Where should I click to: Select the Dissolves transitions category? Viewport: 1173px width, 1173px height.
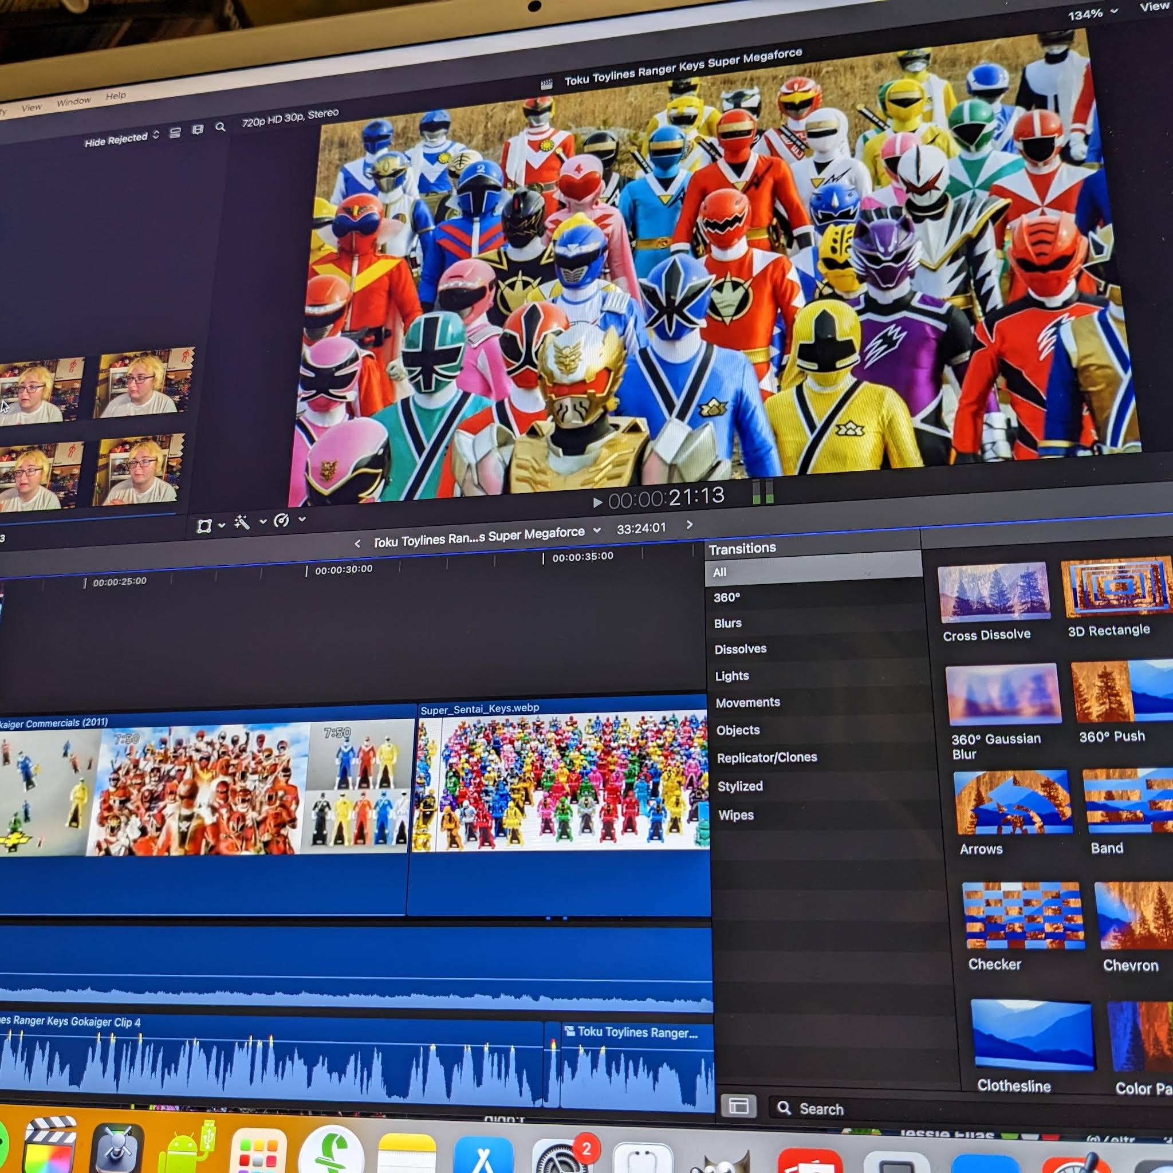pos(740,649)
